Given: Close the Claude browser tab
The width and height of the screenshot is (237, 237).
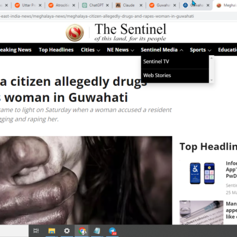Looking at the screenshot, I should 141,5.
